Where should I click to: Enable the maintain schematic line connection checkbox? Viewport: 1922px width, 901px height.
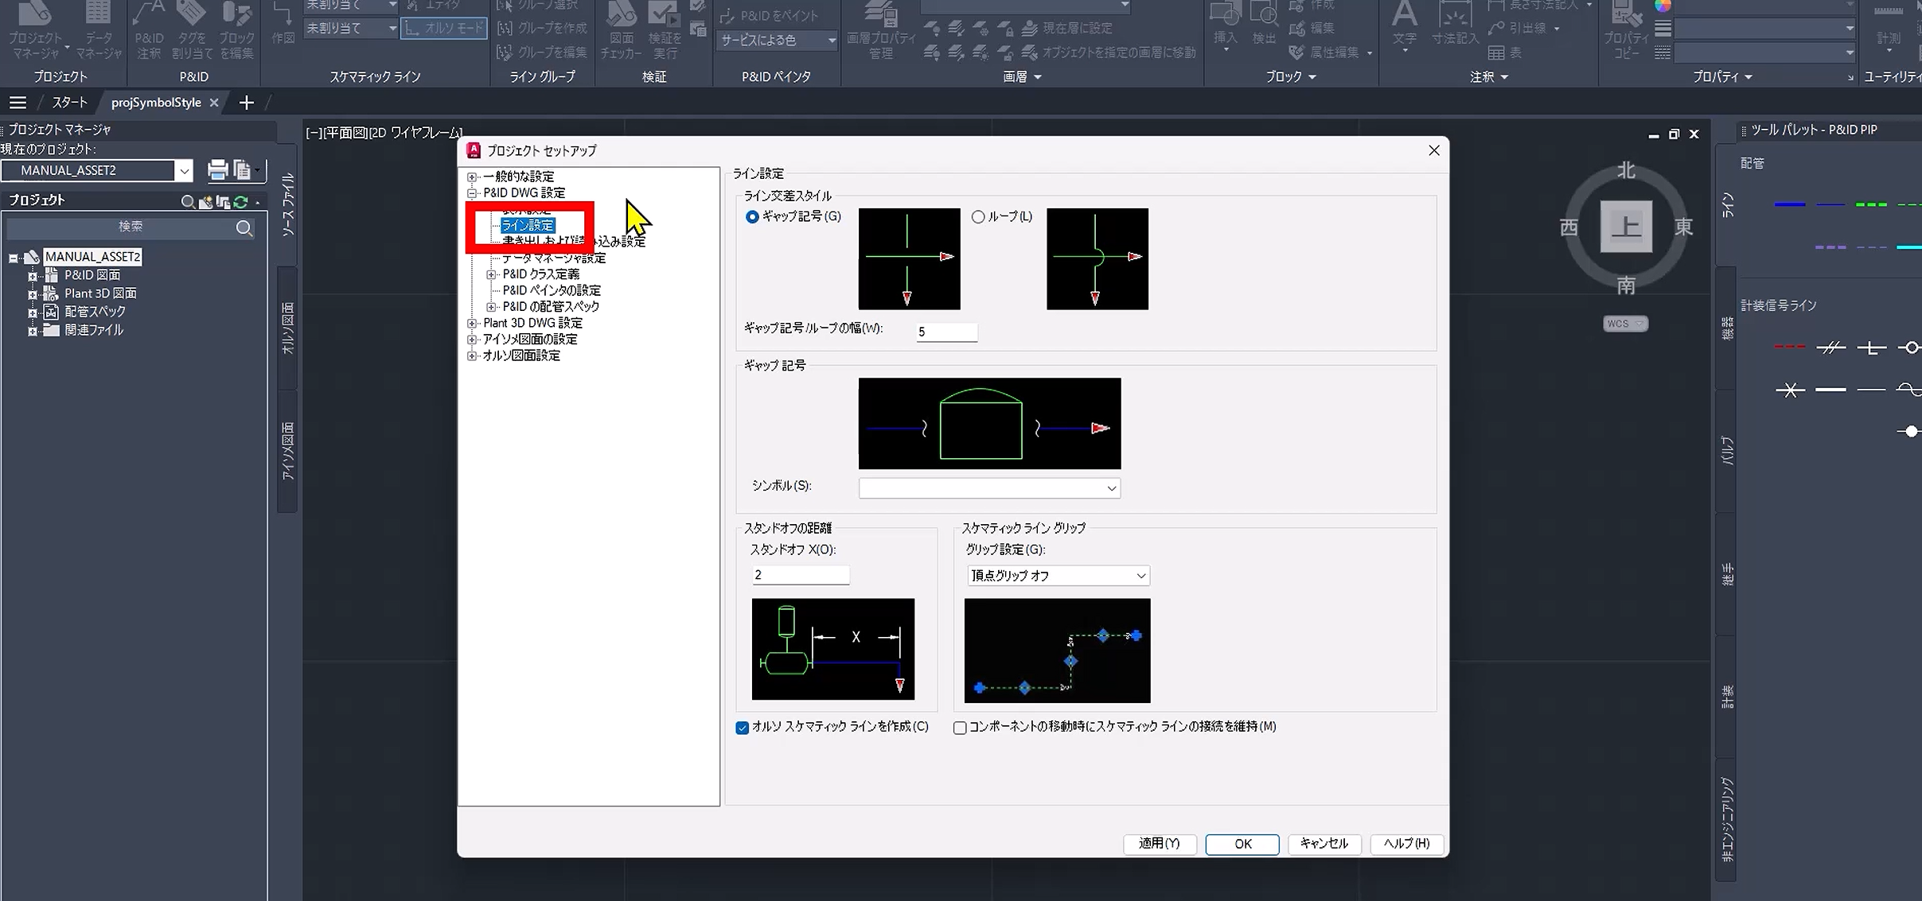[960, 728]
